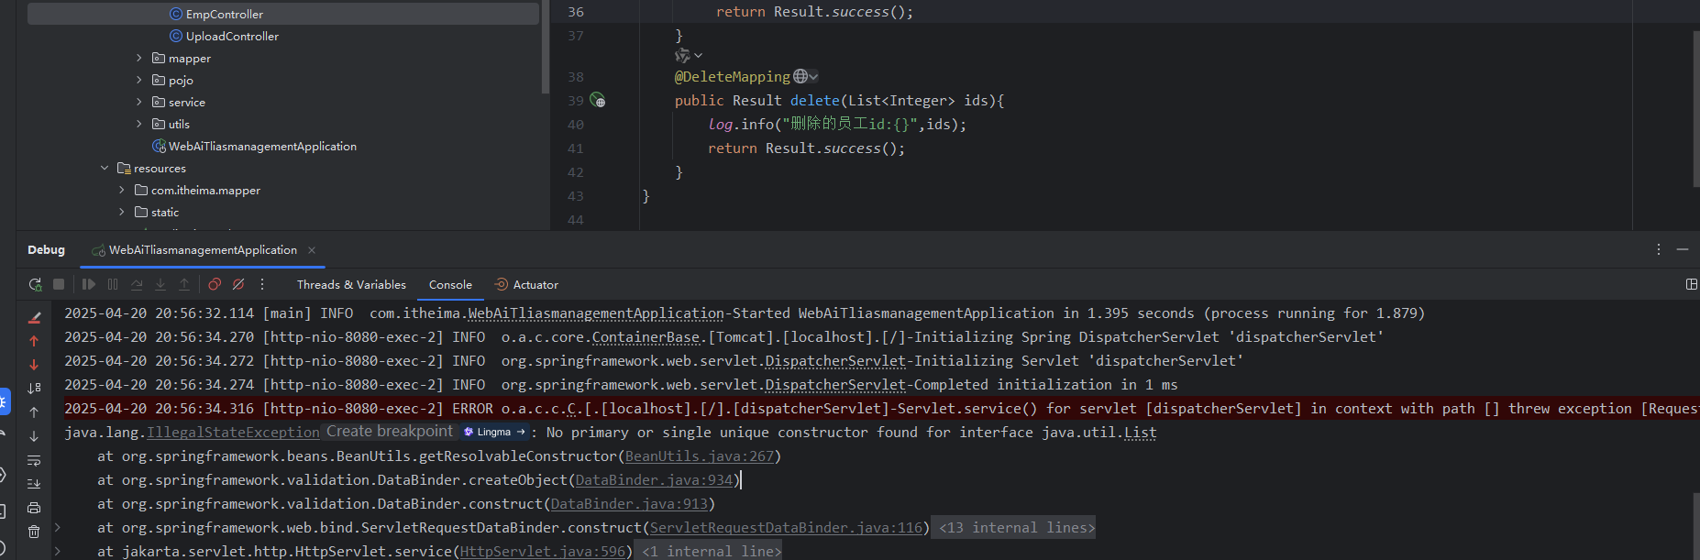Expand the utils package

pos(139,124)
